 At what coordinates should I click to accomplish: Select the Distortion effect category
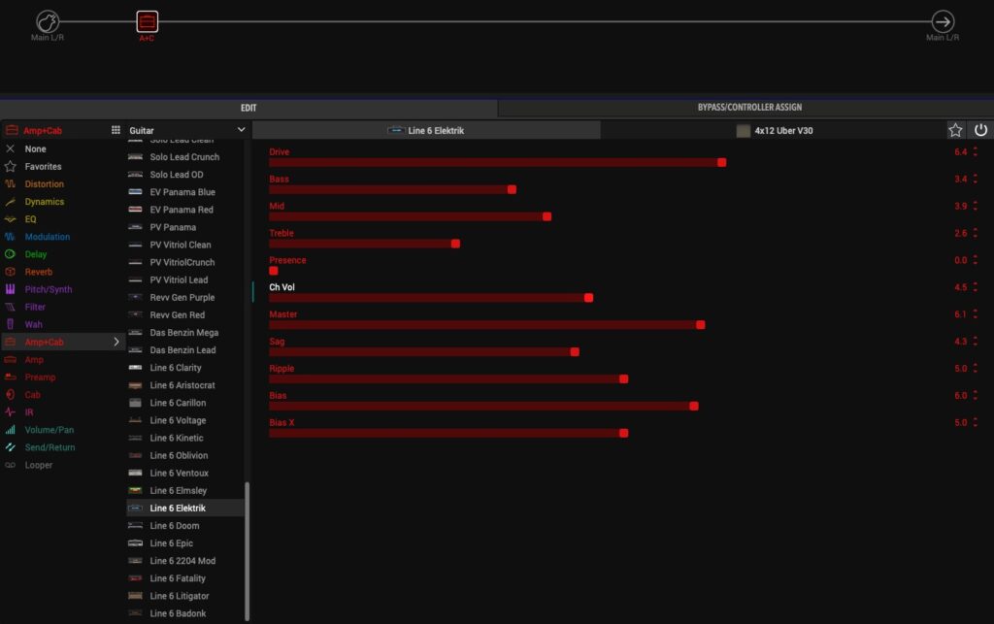[x=45, y=184]
